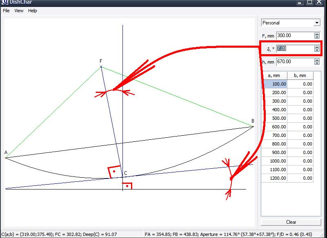Click the 'a, mm' column header
The height and width of the screenshot is (238, 327).
click(274, 75)
